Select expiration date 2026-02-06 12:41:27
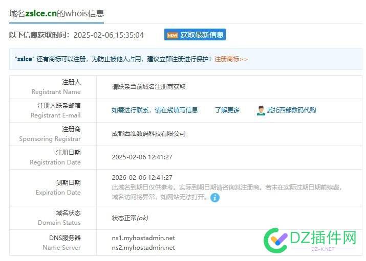The height and width of the screenshot is (261, 366). coord(142,178)
